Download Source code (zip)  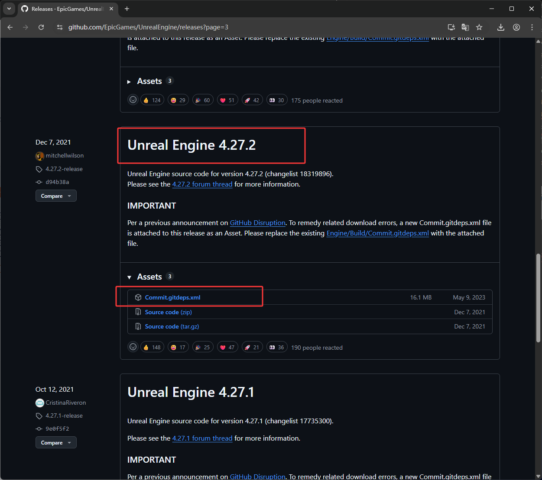pyautogui.click(x=168, y=312)
